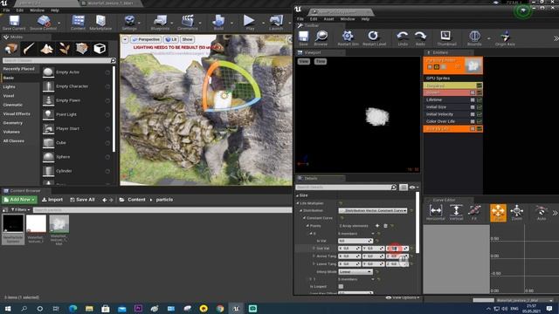Screen dimensions: 559x314
Task: Open the viewport options dropdown arrow next to Perspective
Action: pos(125,39)
